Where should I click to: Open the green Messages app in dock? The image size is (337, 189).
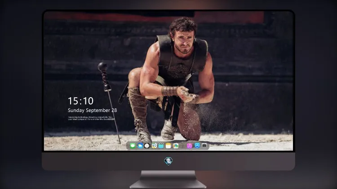(133, 146)
